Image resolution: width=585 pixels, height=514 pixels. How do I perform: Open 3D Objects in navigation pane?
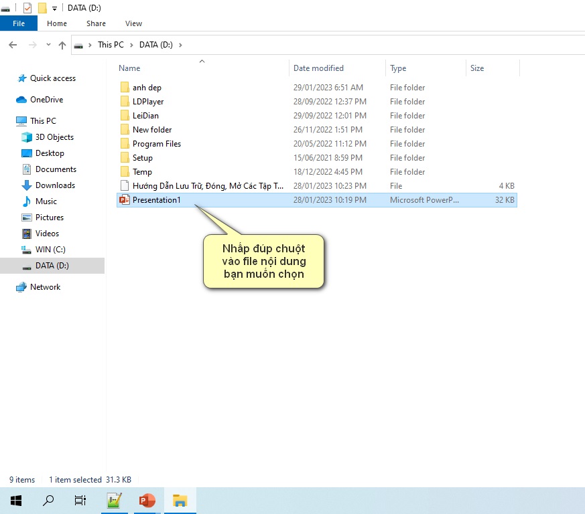coord(54,137)
